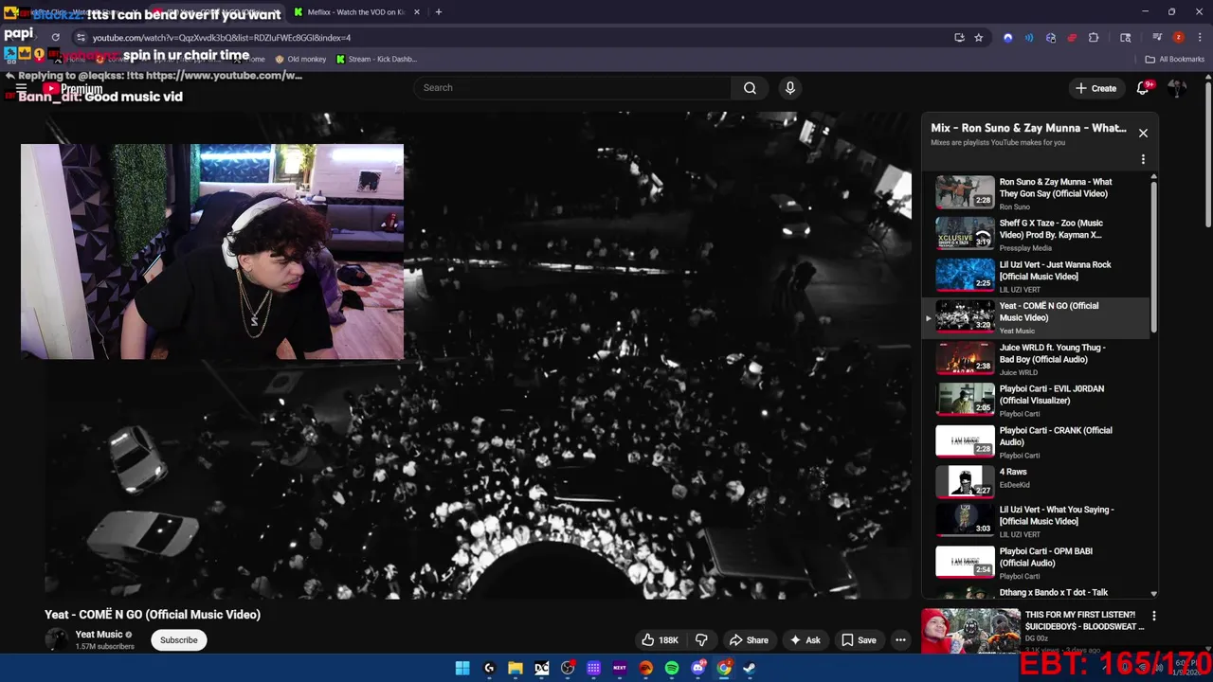Click the YouTube search magnifier button

coord(750,88)
